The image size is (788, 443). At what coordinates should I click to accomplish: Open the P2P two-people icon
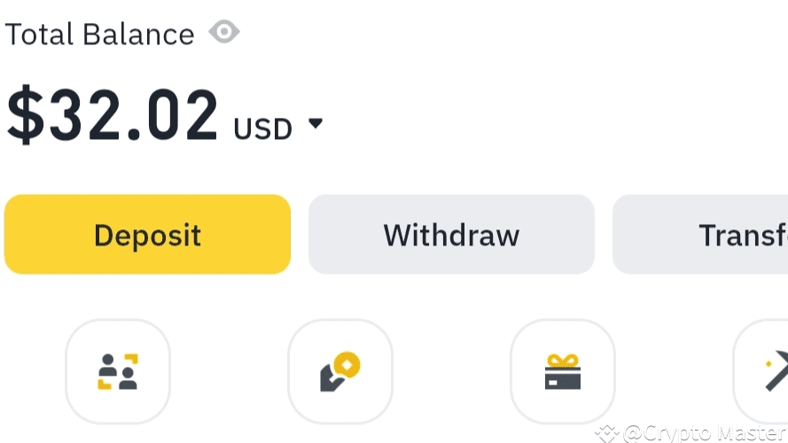pos(118,372)
